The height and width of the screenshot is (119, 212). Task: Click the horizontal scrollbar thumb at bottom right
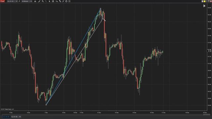(207, 115)
